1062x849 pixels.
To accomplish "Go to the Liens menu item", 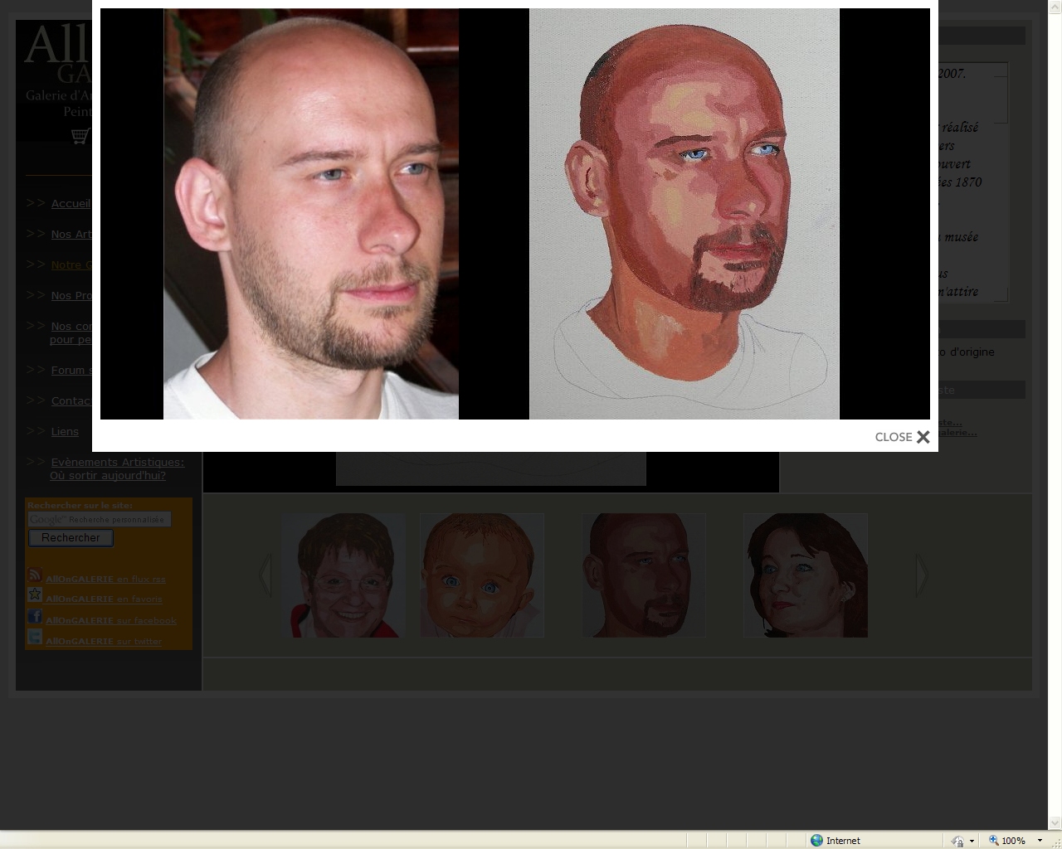I will tap(65, 432).
